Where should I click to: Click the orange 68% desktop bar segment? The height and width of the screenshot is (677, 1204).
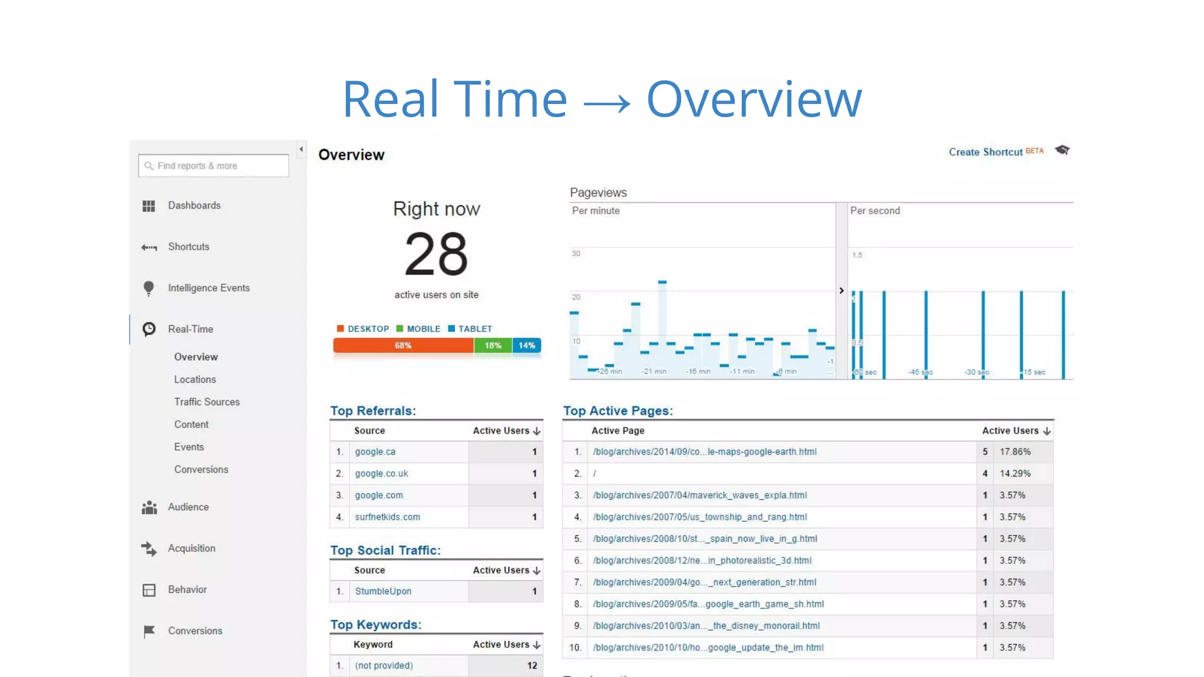(x=403, y=346)
